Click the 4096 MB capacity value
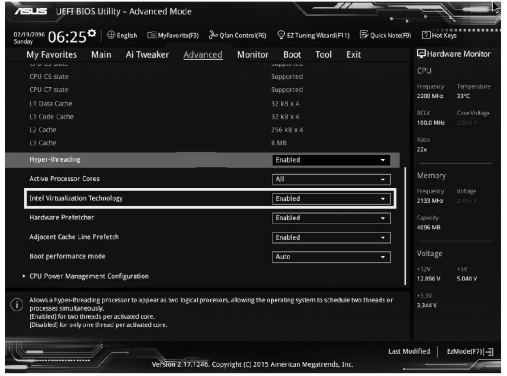Viewport: 507px width, 376px height. tap(429, 227)
